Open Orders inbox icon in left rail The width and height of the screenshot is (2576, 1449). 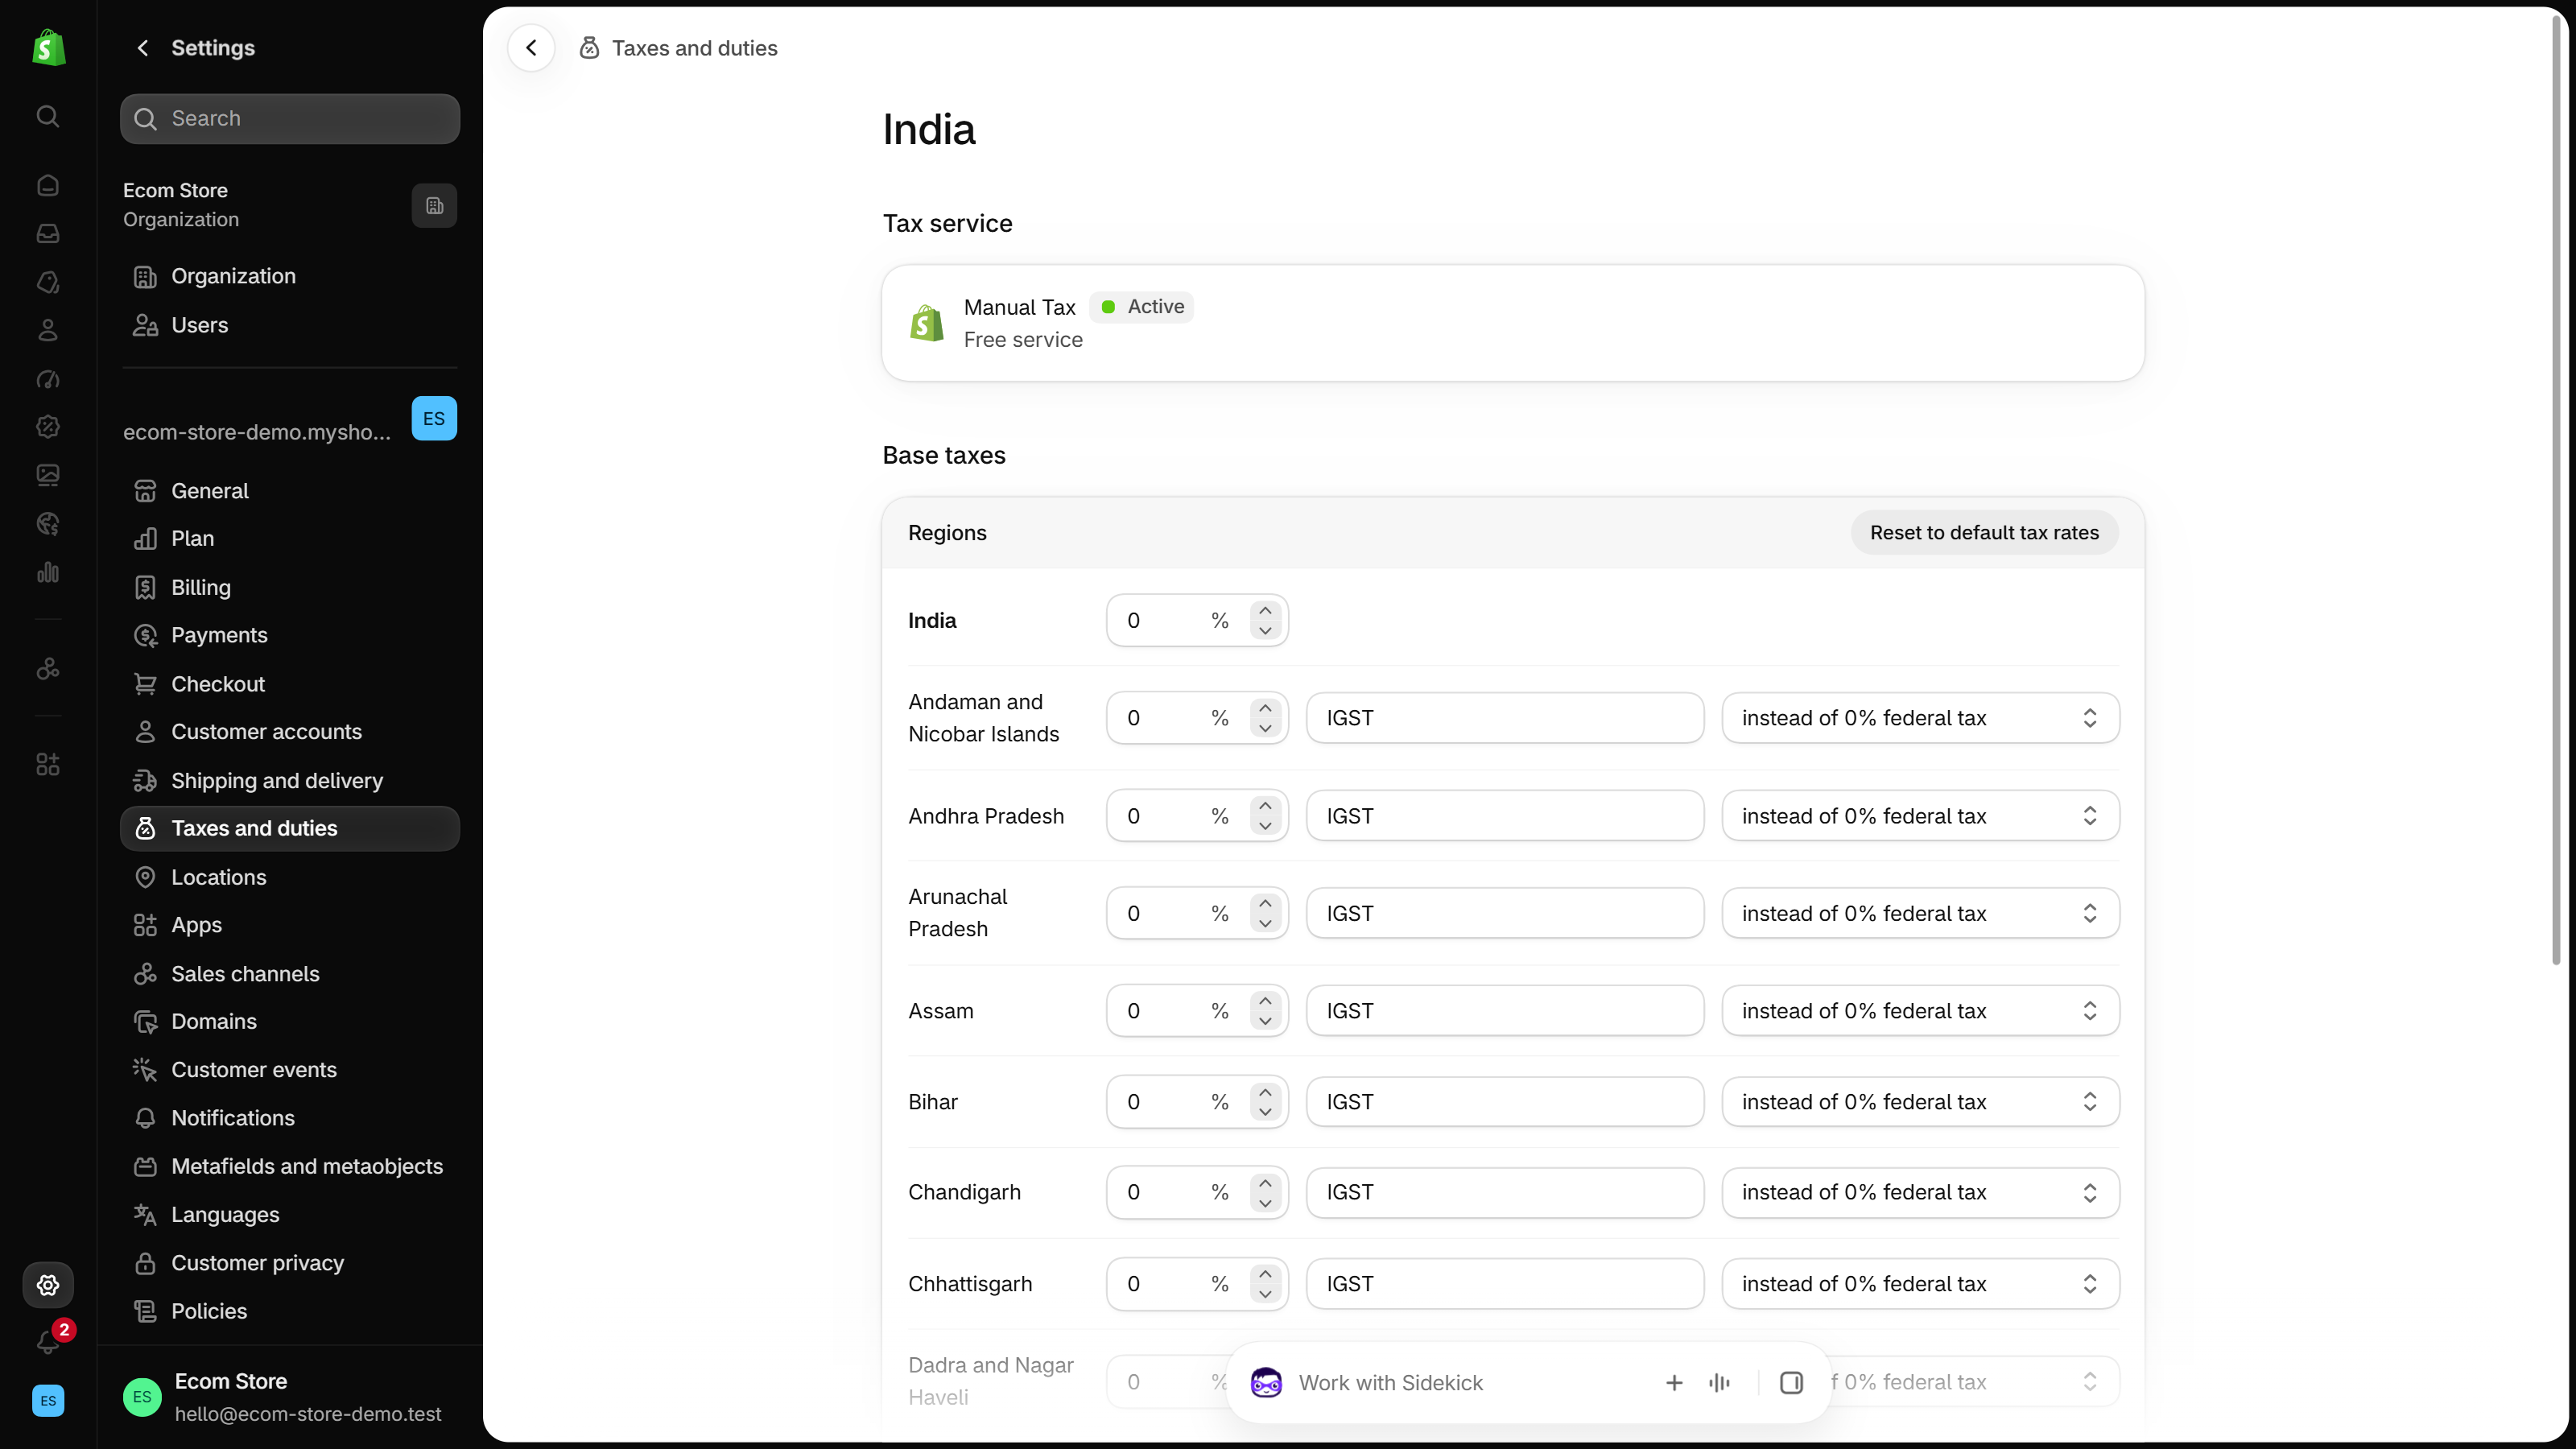pos(48,234)
